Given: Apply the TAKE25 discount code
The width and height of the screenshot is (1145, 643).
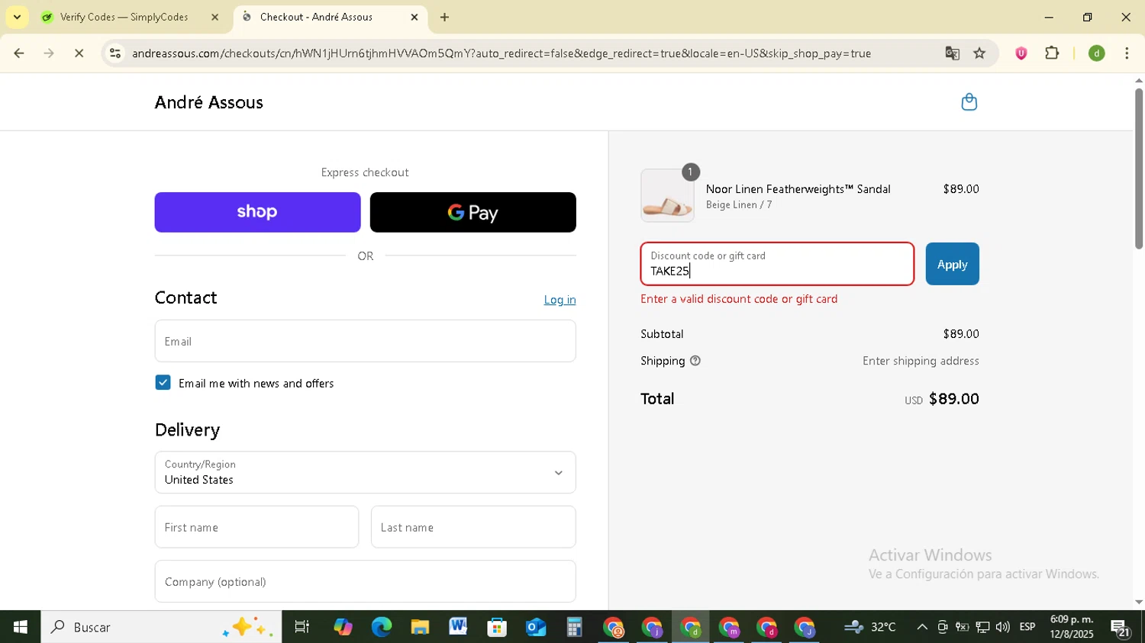Looking at the screenshot, I should pyautogui.click(x=952, y=264).
